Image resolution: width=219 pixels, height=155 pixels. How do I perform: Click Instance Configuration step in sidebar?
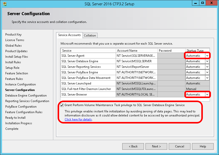[20, 84]
